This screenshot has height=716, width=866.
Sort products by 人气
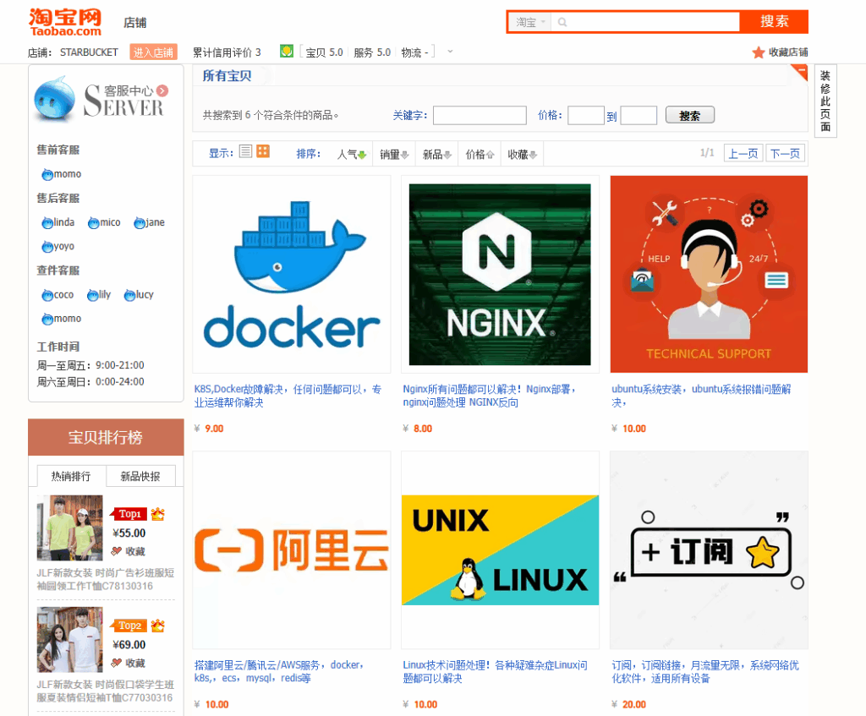pyautogui.click(x=352, y=154)
